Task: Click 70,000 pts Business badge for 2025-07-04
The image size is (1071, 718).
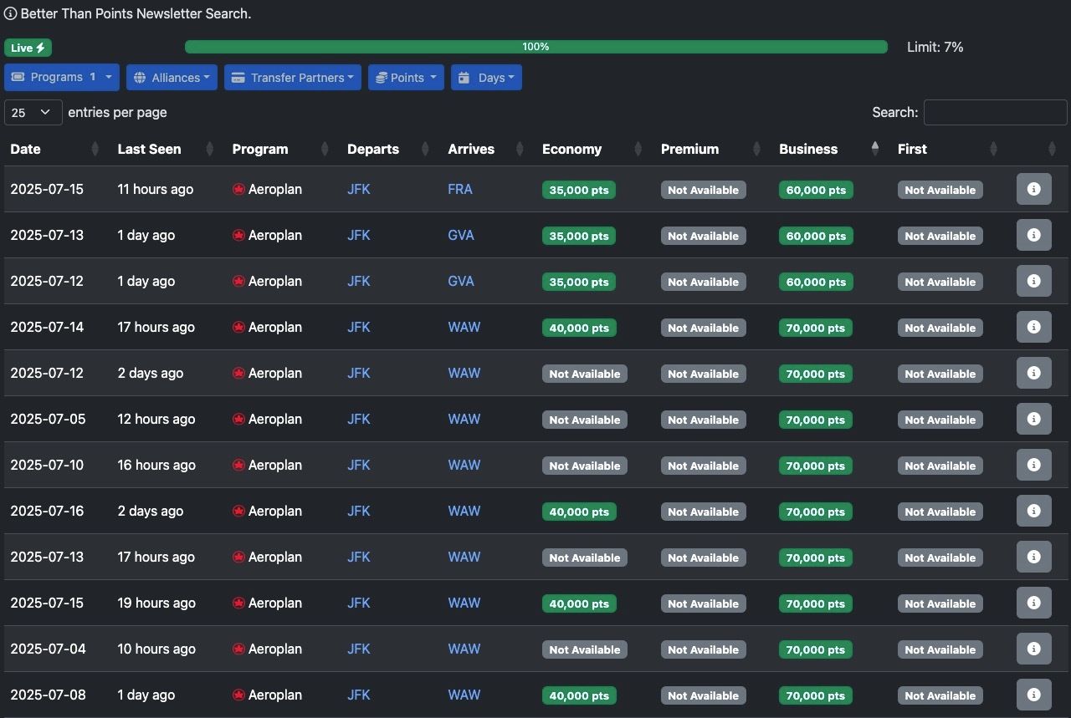Action: pos(816,649)
